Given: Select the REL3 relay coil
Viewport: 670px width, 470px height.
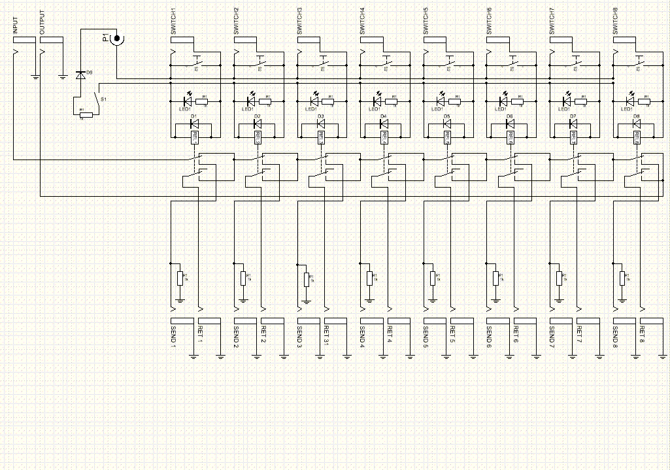Looking at the screenshot, I should coord(321,138).
